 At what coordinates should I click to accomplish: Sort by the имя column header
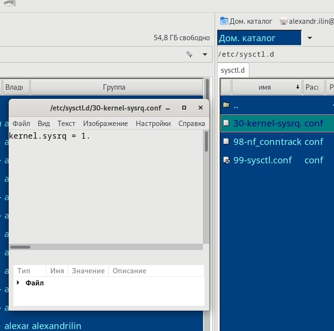pyautogui.click(x=267, y=87)
